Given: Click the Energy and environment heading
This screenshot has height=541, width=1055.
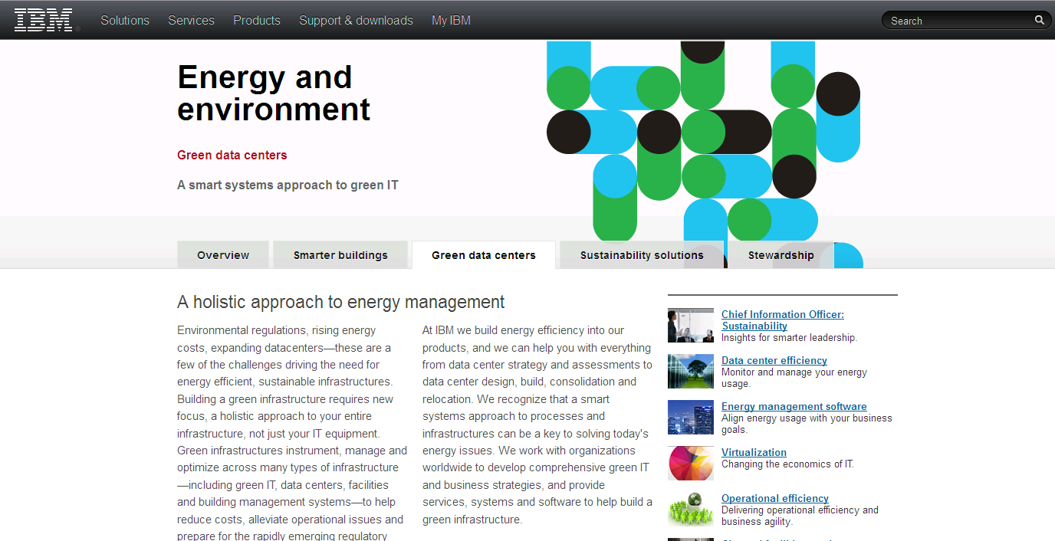Looking at the screenshot, I should click(x=274, y=93).
